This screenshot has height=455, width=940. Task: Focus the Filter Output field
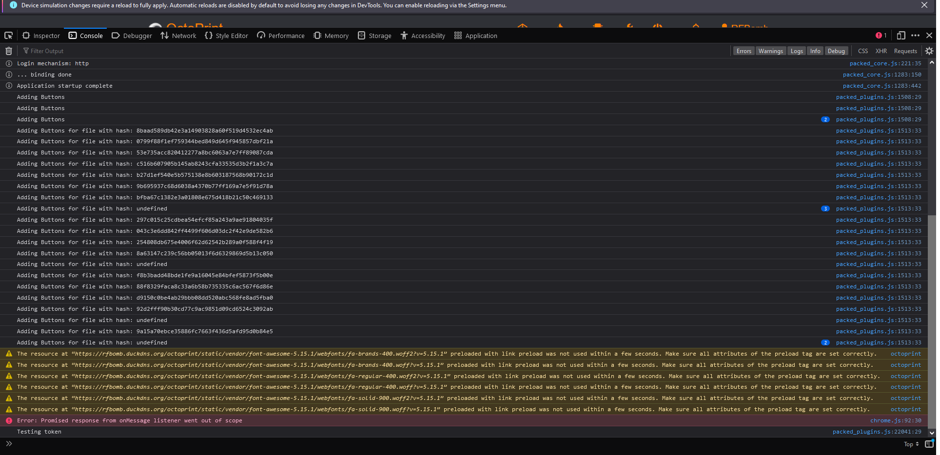pyautogui.click(x=375, y=51)
